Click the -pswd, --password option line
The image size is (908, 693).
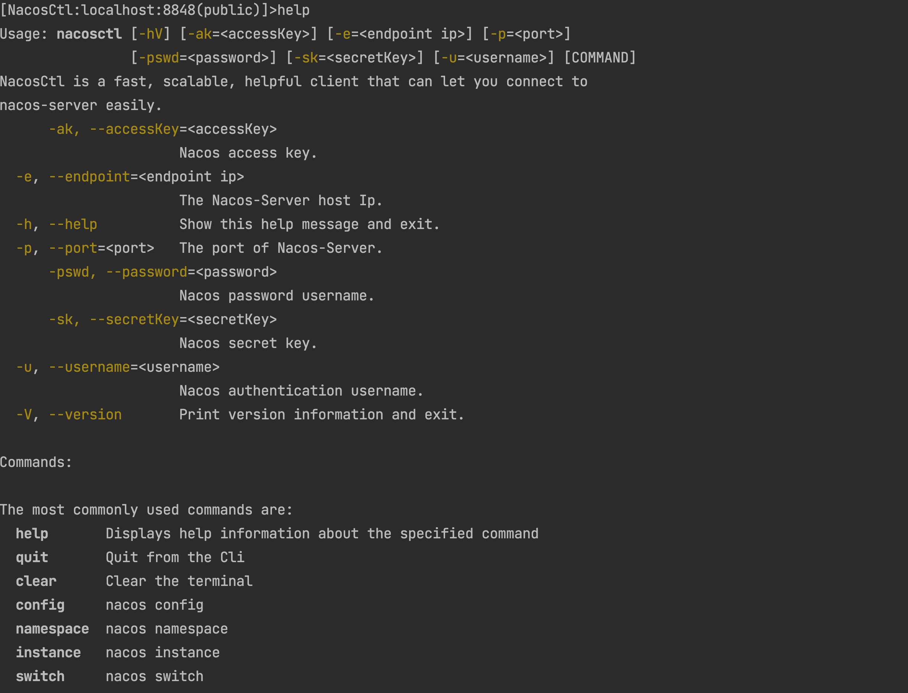pyautogui.click(x=163, y=272)
